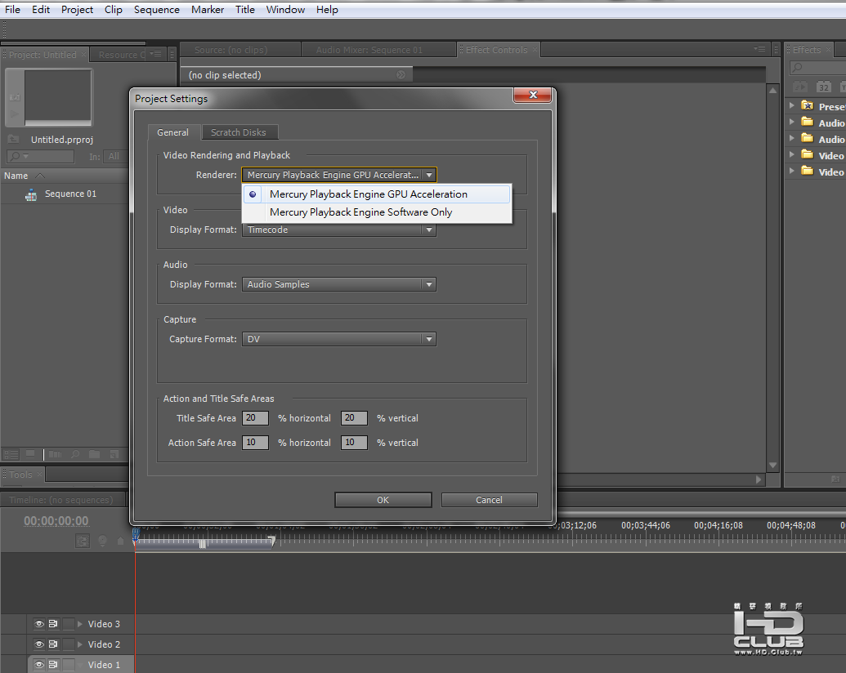Open the Video Display Format dropdown
Image resolution: width=846 pixels, height=673 pixels.
click(x=339, y=230)
